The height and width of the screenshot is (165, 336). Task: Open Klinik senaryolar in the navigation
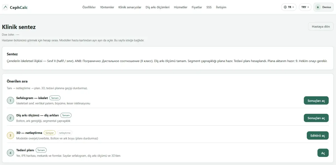coord(130,7)
